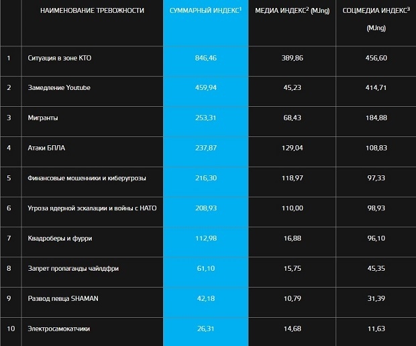Click the summary index value 846,46

click(205, 58)
